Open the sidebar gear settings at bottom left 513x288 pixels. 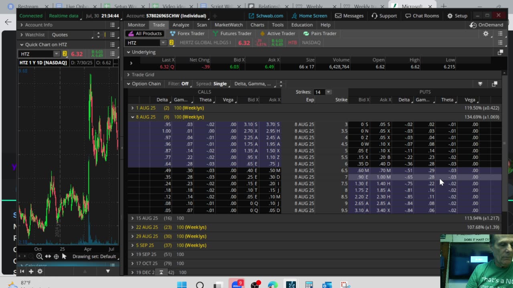point(40,271)
